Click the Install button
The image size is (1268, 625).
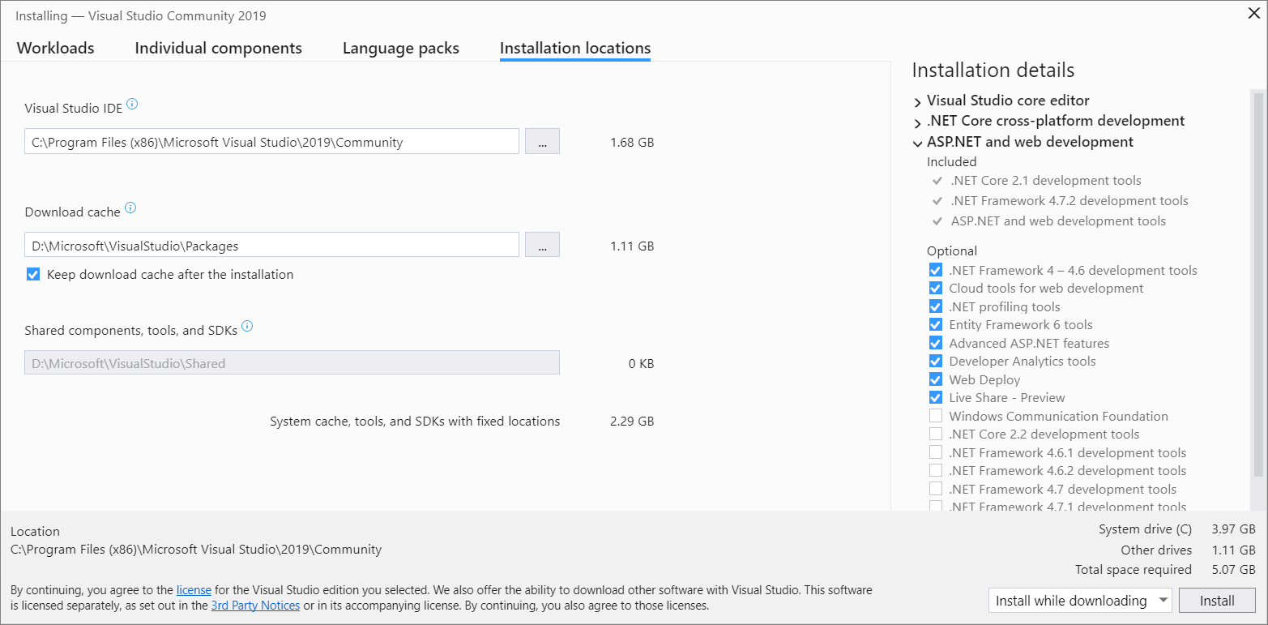(1217, 600)
